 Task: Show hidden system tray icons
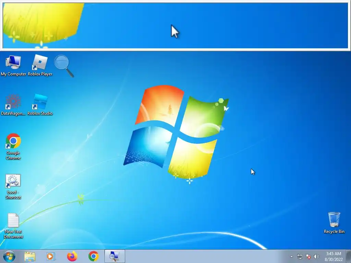pos(291,256)
